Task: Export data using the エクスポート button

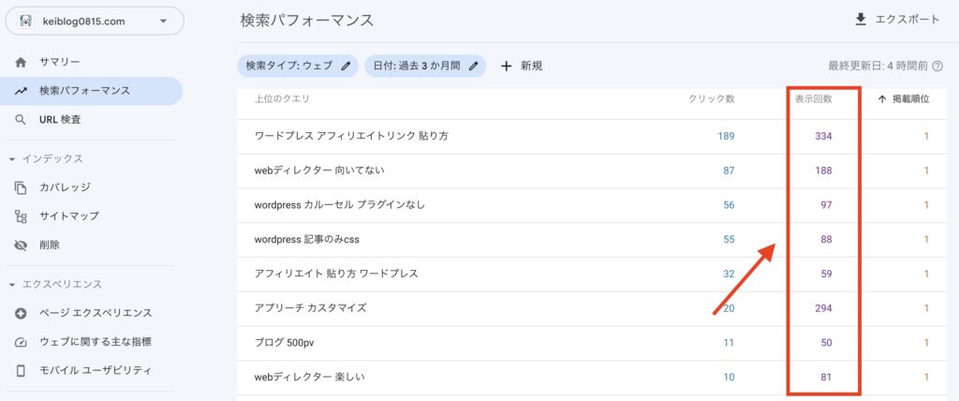Action: point(897,20)
